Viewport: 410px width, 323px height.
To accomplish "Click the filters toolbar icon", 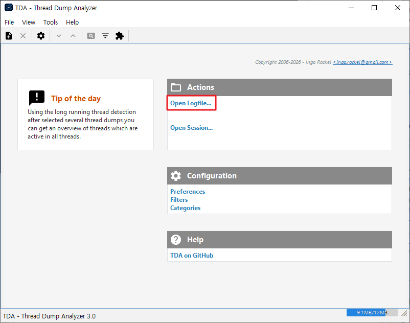I will tap(105, 36).
